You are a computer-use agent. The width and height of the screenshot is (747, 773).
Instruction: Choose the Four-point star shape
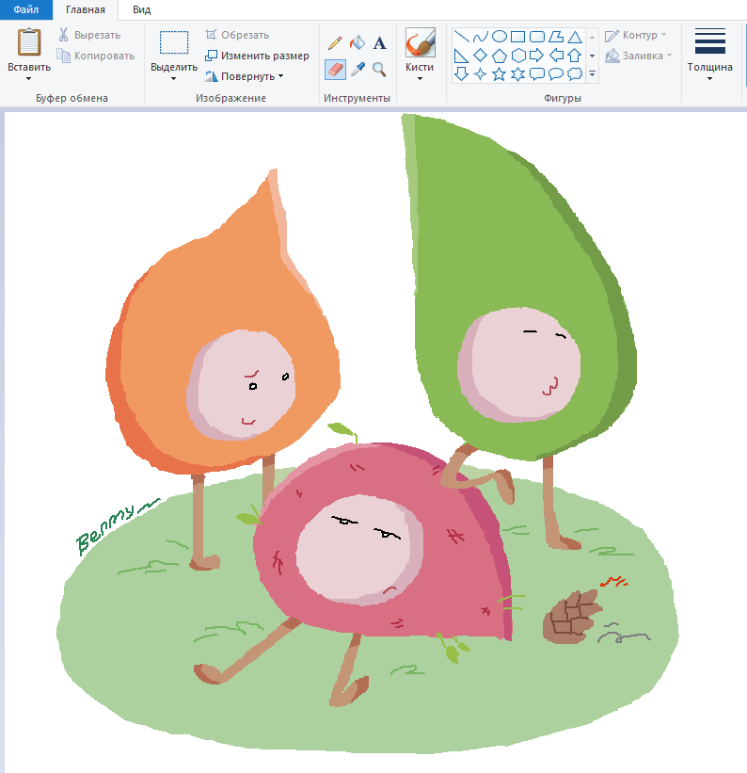click(x=480, y=74)
